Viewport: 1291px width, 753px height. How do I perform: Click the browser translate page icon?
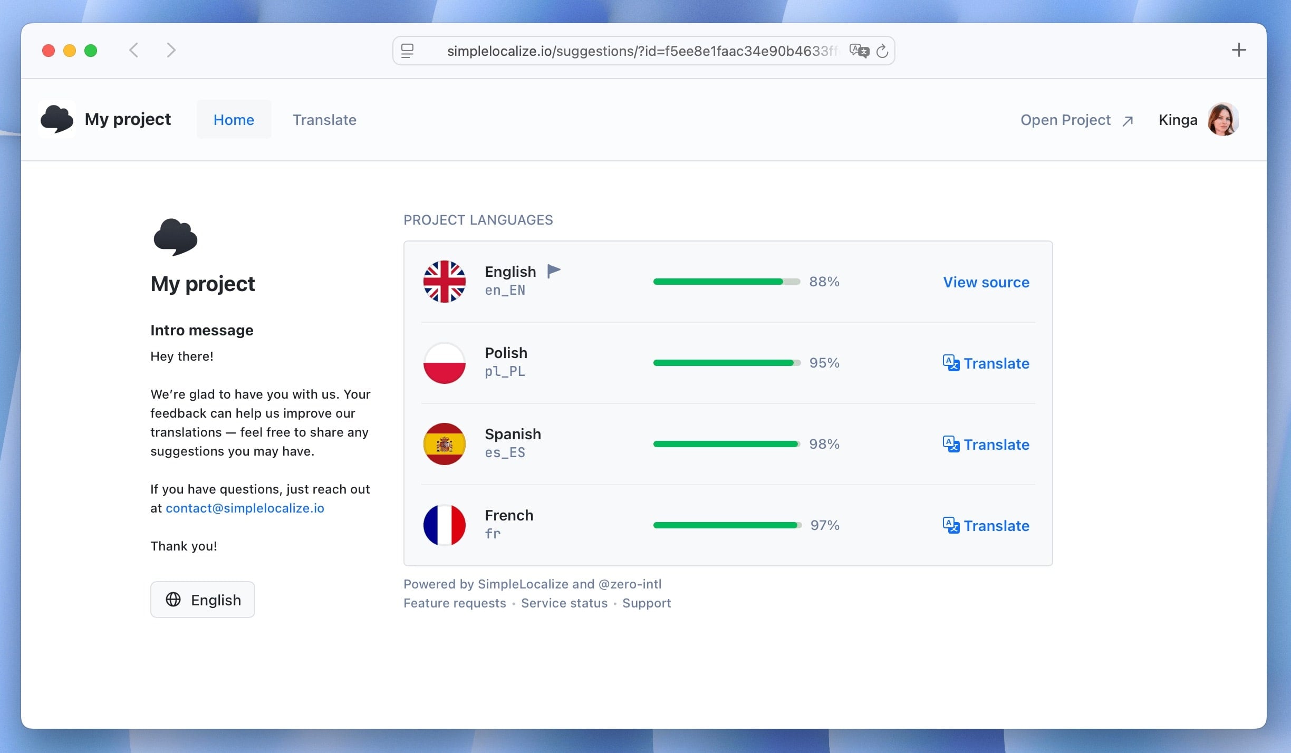(x=859, y=51)
